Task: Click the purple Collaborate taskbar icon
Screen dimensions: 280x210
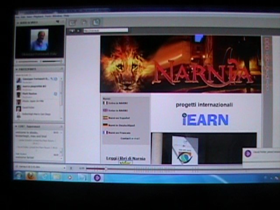Action: (97, 178)
